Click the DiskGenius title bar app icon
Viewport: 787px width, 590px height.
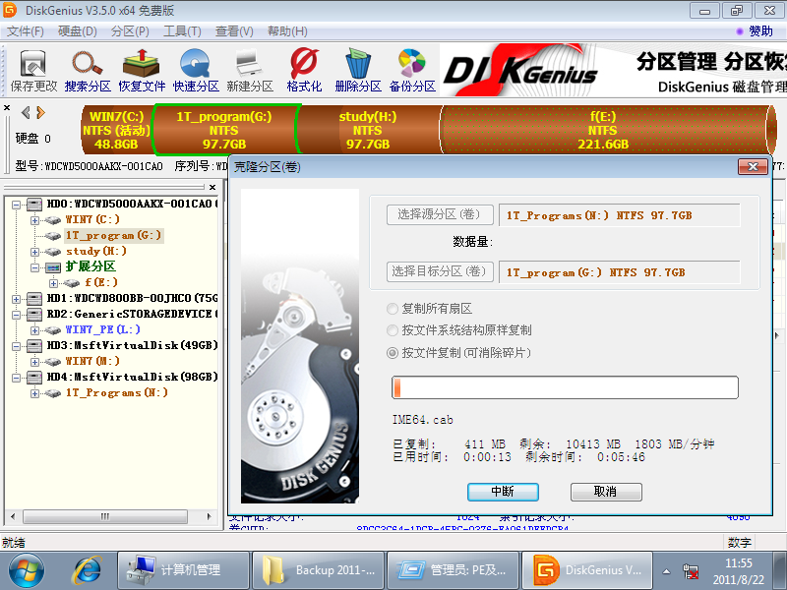pos(10,10)
